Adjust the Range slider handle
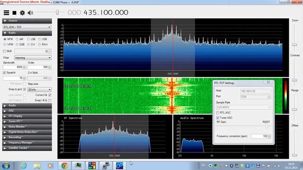The width and height of the screenshot is (303, 170). point(294,109)
